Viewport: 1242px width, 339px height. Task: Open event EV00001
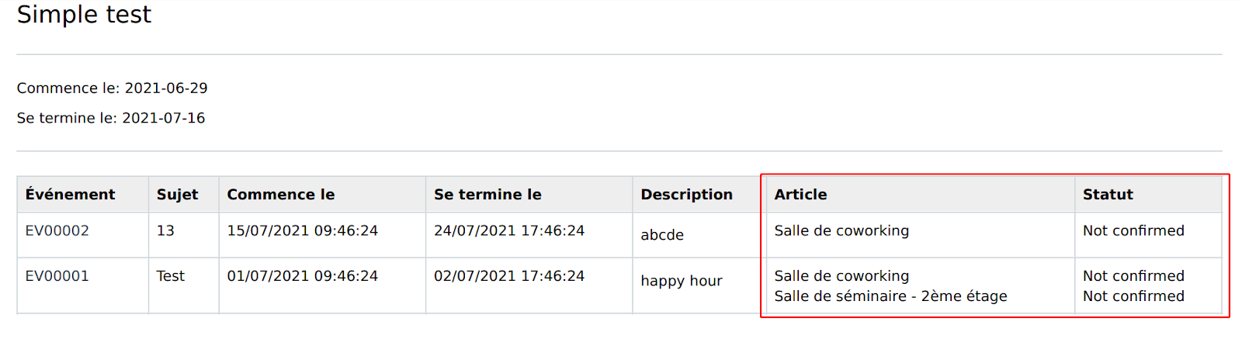57,276
